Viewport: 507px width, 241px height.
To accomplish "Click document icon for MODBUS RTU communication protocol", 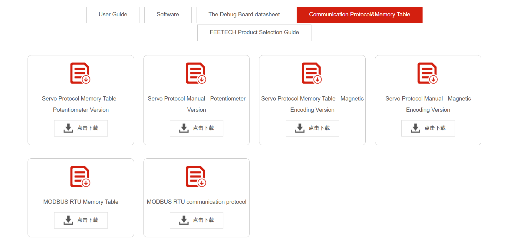I will pyautogui.click(x=196, y=177).
